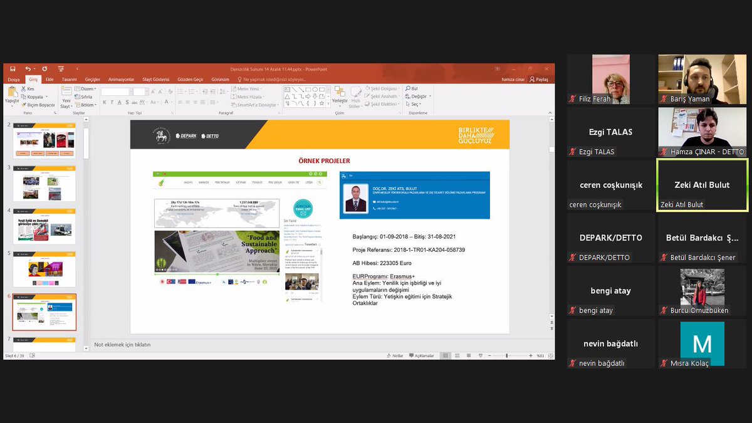Viewport: 752px width, 423px height.
Task: Click Start From Beginning slideshow icon in title bar
Action: (x=61, y=69)
